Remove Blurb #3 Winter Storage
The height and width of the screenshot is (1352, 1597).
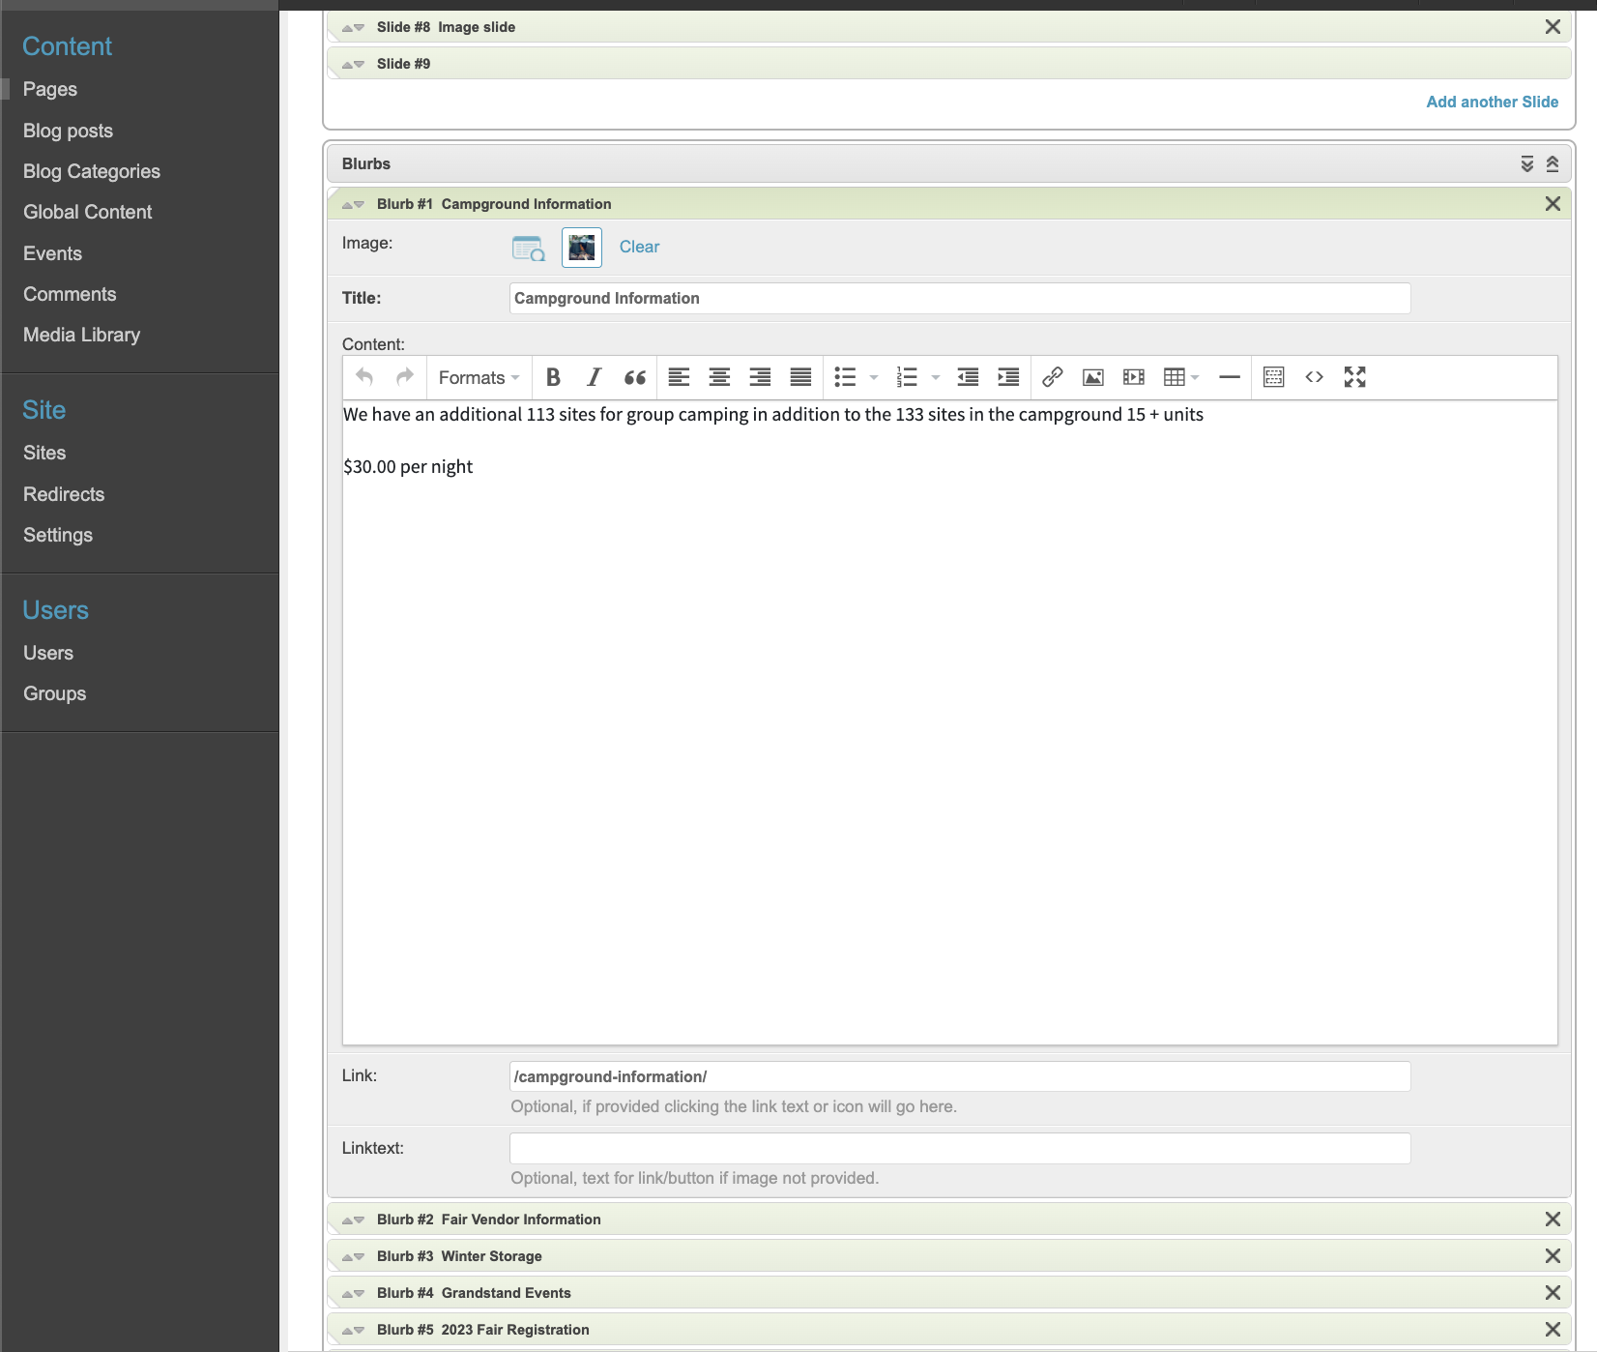tap(1553, 1256)
